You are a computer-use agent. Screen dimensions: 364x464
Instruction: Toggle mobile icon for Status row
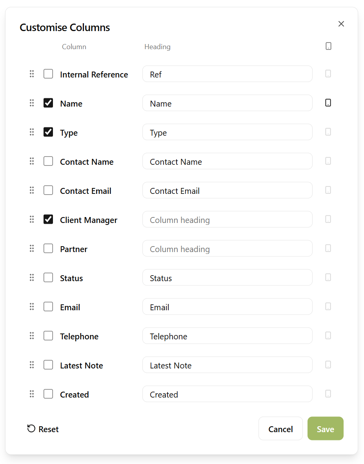pos(328,277)
